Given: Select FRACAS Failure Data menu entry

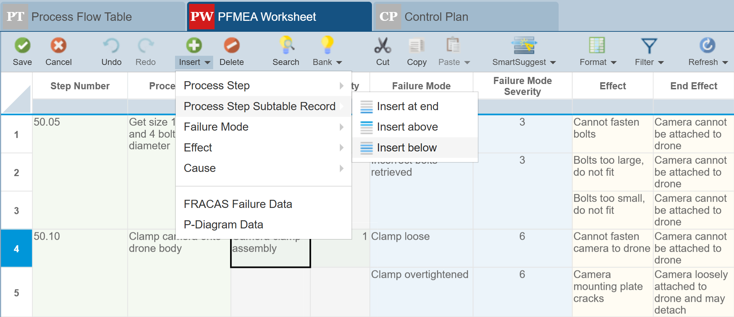Looking at the screenshot, I should [238, 204].
